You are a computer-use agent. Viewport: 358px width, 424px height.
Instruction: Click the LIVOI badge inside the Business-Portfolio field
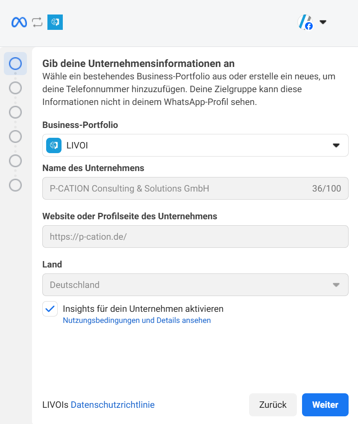click(x=53, y=145)
